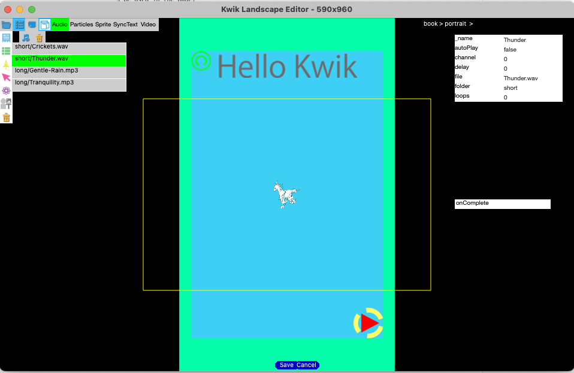Image resolution: width=574 pixels, height=373 pixels.
Task: Select long/Gentle-Rain.mp3 in audio list
Action: point(69,73)
